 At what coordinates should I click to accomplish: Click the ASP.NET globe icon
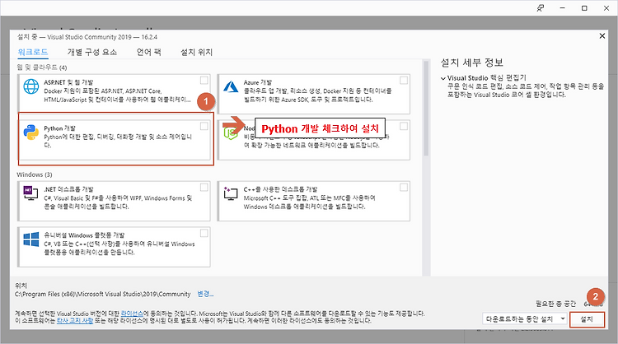31,86
